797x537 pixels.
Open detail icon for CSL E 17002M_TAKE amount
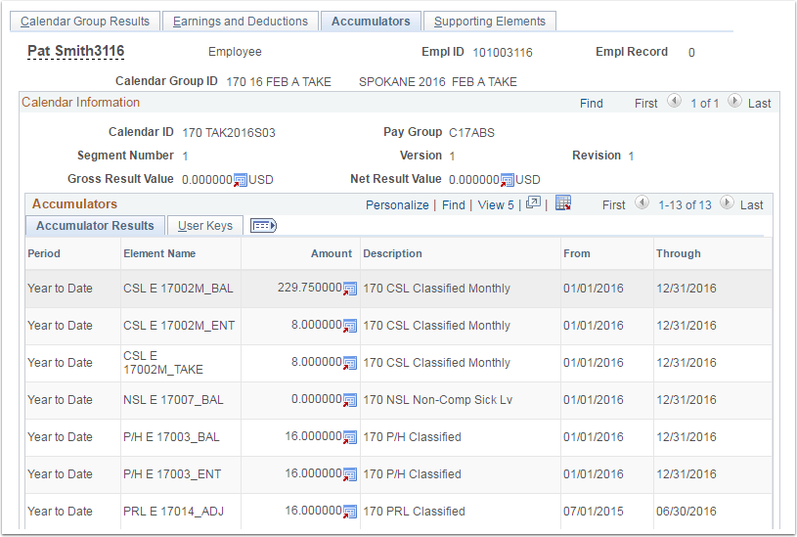pos(350,363)
